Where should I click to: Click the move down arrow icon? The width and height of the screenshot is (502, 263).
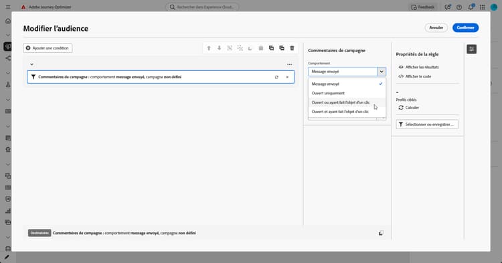point(220,48)
